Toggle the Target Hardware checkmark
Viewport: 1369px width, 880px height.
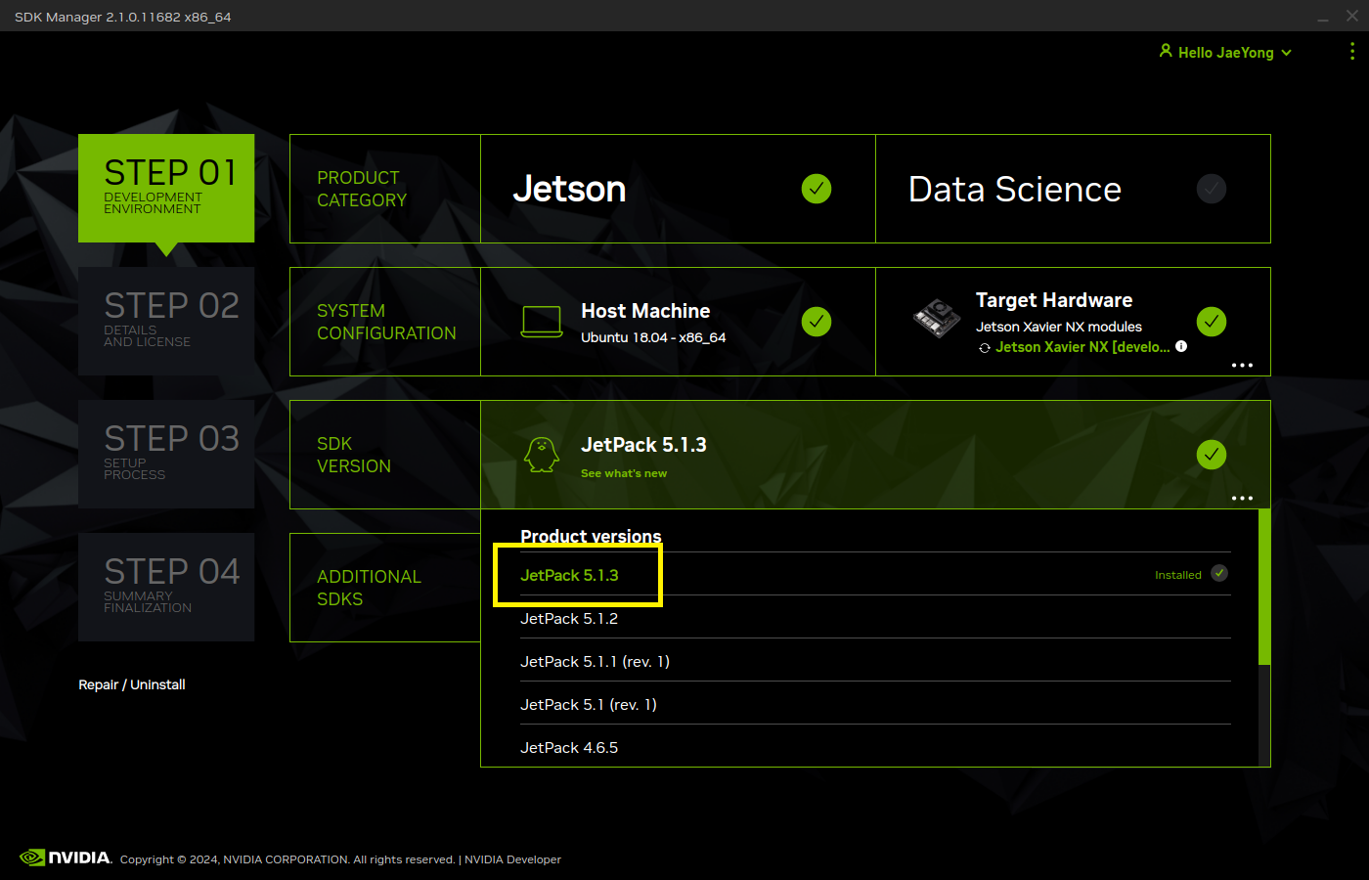[x=1212, y=322]
